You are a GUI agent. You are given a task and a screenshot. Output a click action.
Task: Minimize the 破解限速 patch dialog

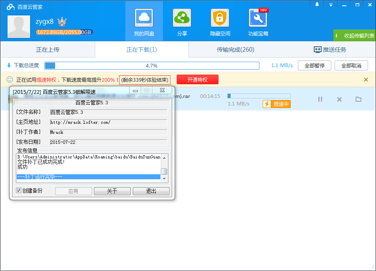click(x=135, y=90)
